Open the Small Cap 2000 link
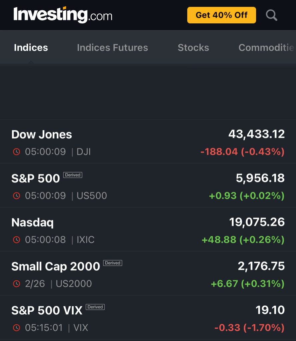 click(x=56, y=266)
